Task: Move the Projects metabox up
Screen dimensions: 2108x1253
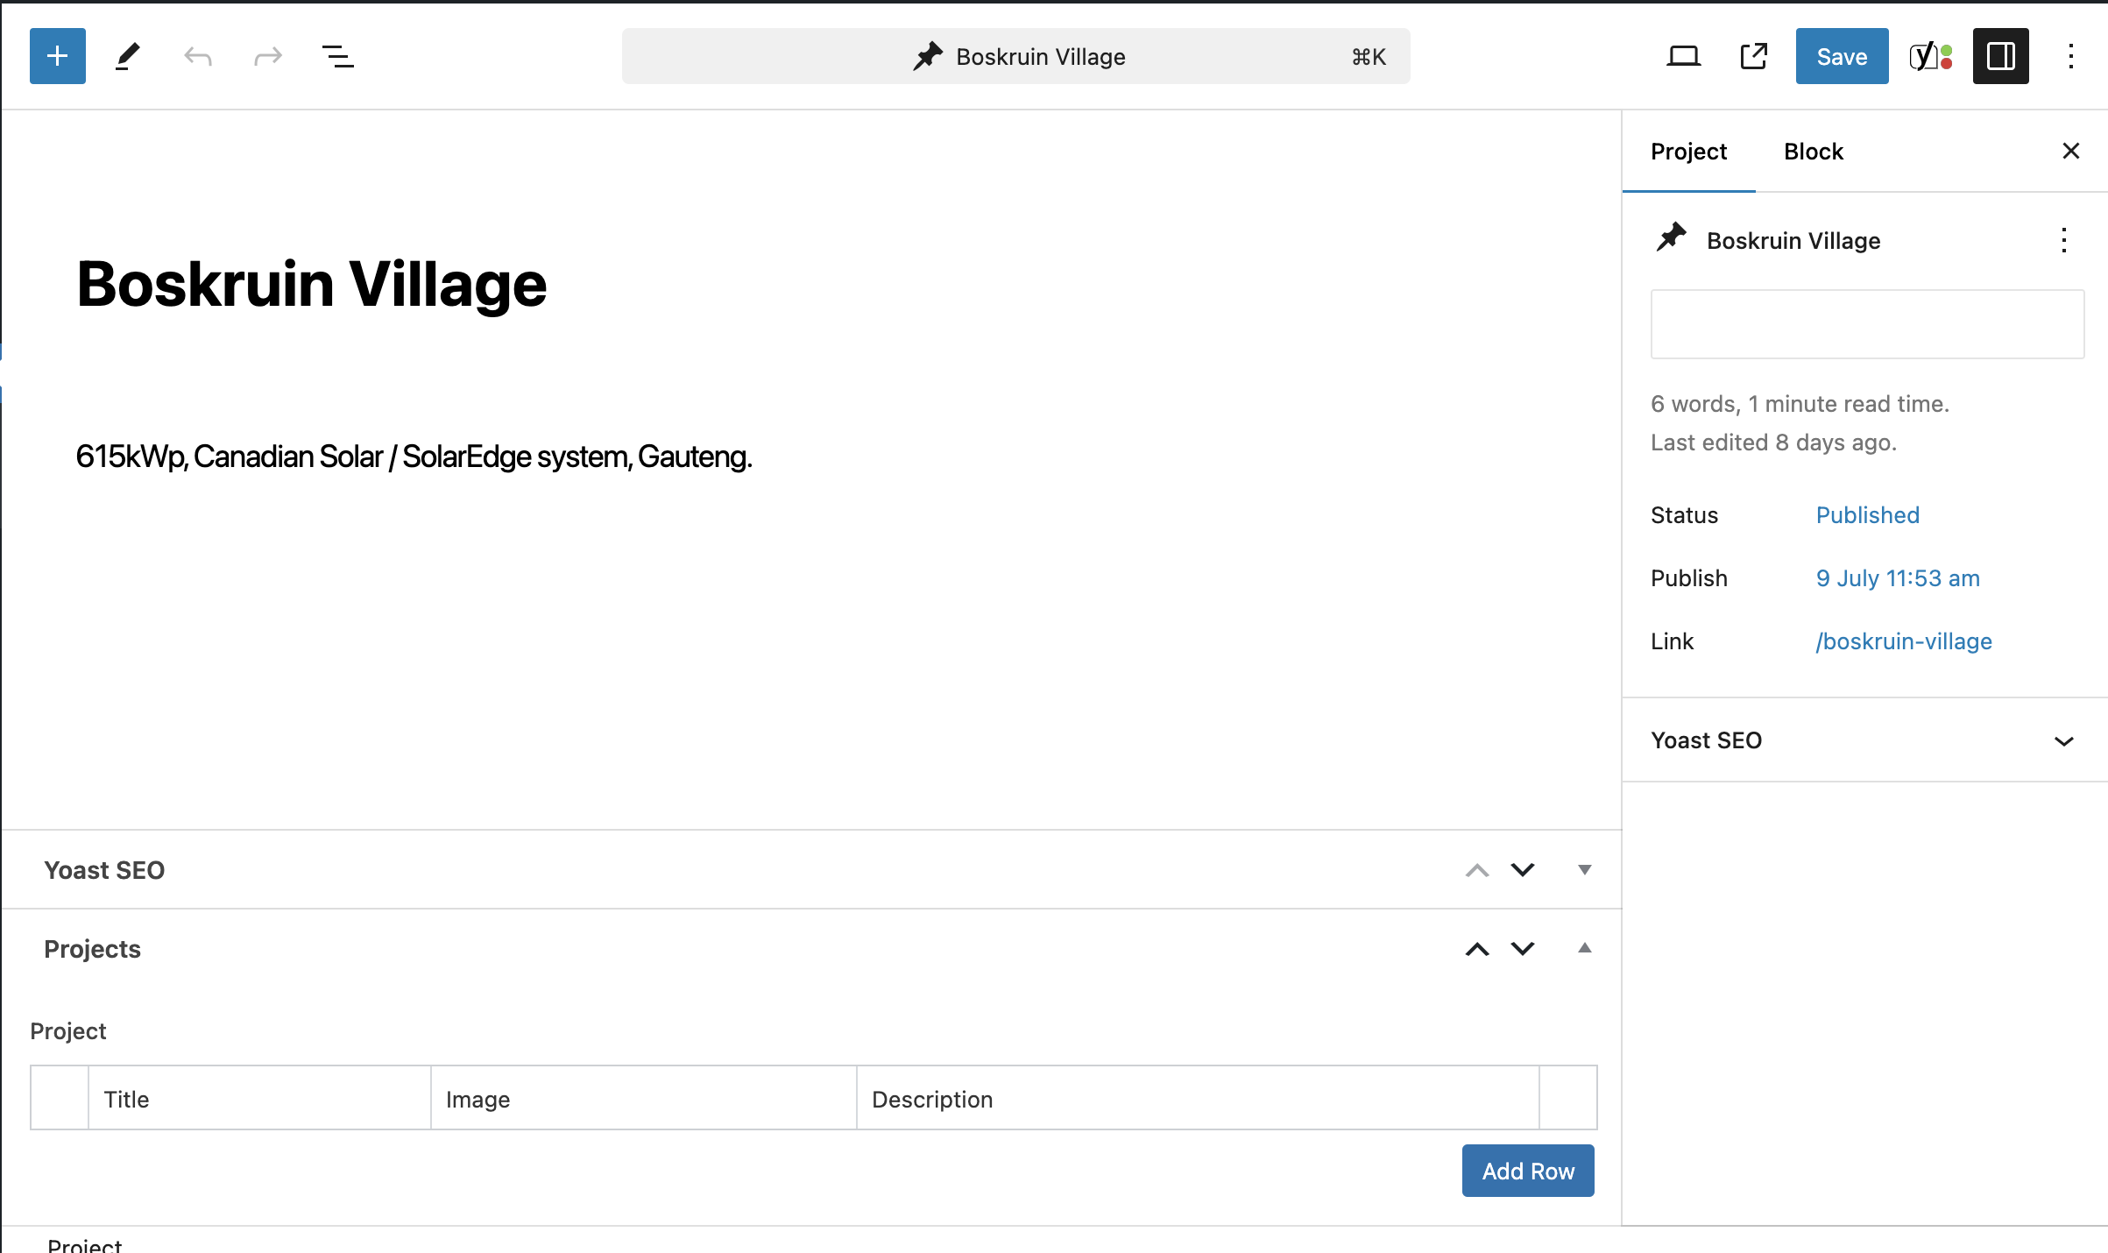Action: pyautogui.click(x=1477, y=949)
